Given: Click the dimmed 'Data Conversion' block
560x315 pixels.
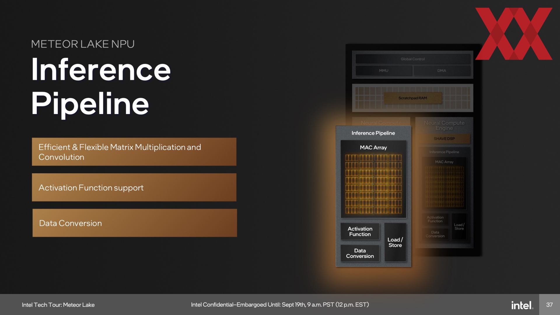Looking at the screenshot, I should pos(435,234).
